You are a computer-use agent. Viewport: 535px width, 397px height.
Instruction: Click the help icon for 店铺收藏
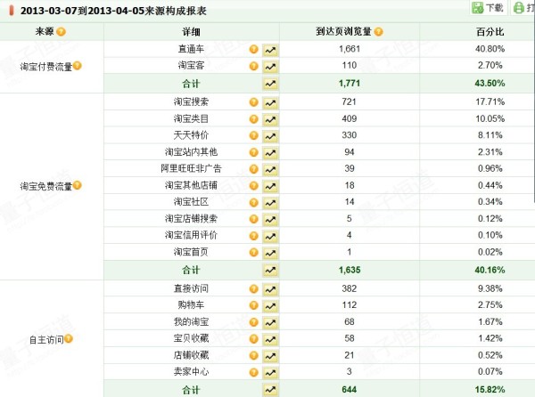click(x=254, y=355)
